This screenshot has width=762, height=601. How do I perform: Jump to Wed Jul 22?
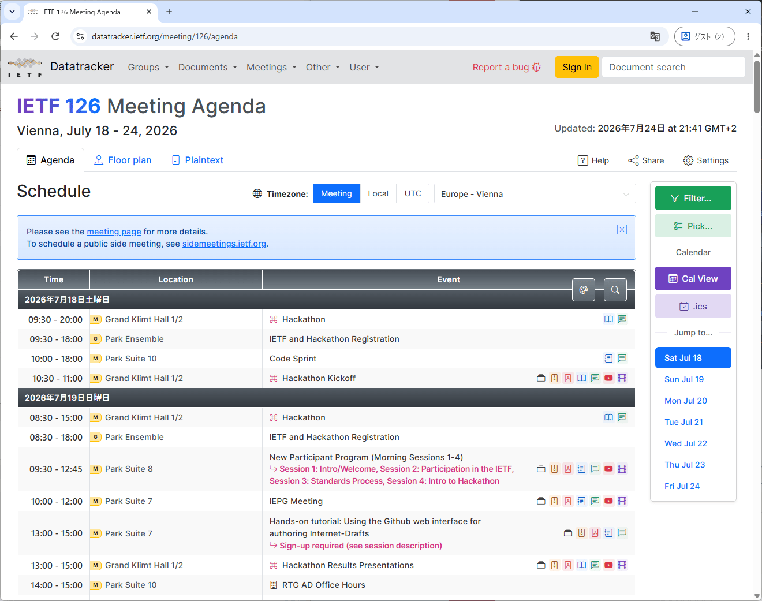686,443
